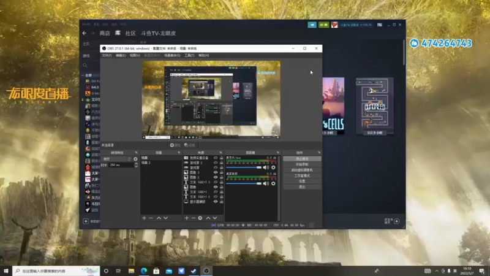
Task: Click the Steam search magnifier icon
Action: click(x=85, y=66)
